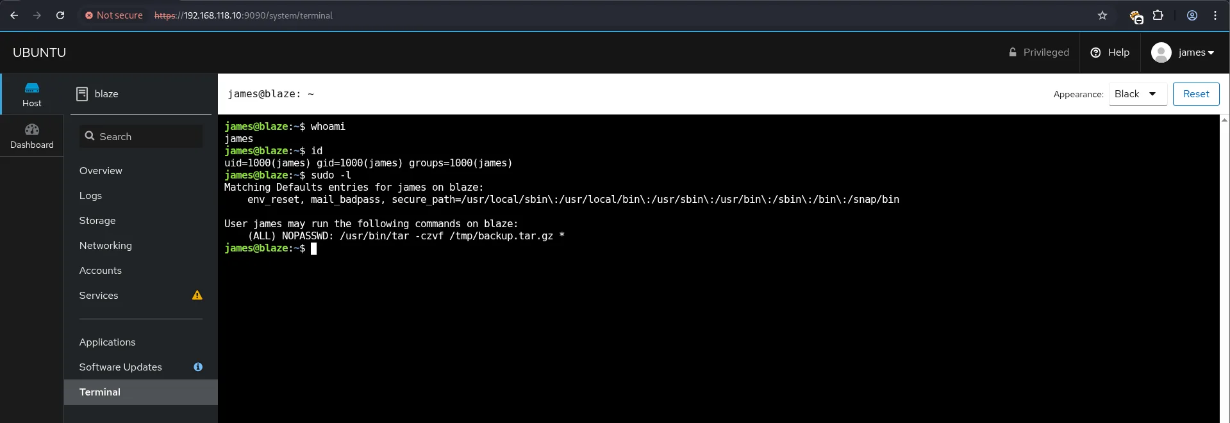Click the sidebar Search field
This screenshot has height=423, width=1230.
click(141, 136)
